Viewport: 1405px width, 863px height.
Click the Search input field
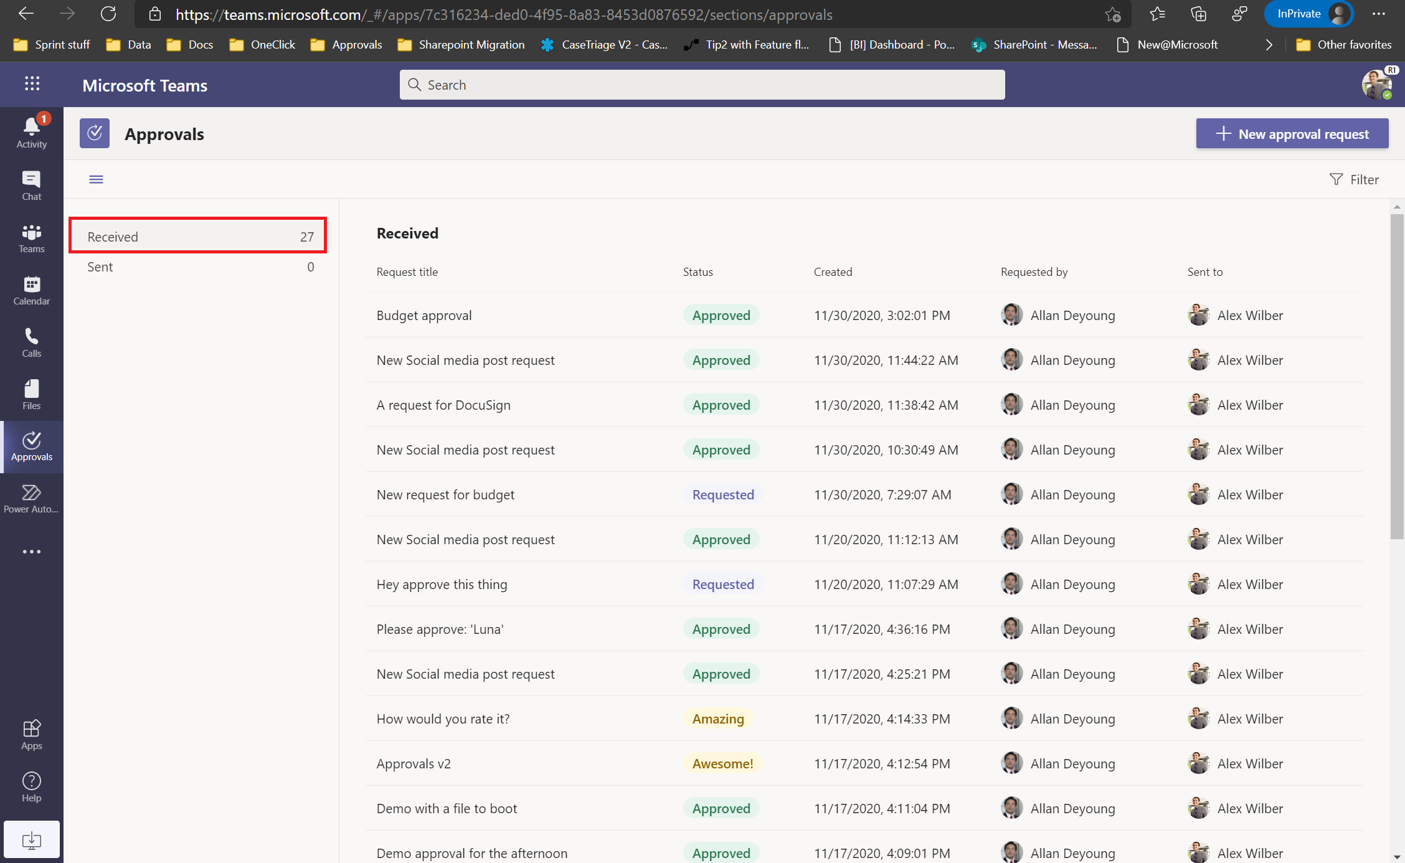tap(702, 84)
